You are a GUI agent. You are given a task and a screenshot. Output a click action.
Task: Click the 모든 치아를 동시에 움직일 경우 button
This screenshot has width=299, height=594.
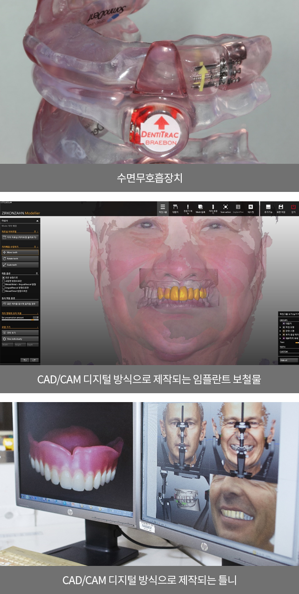20,304
